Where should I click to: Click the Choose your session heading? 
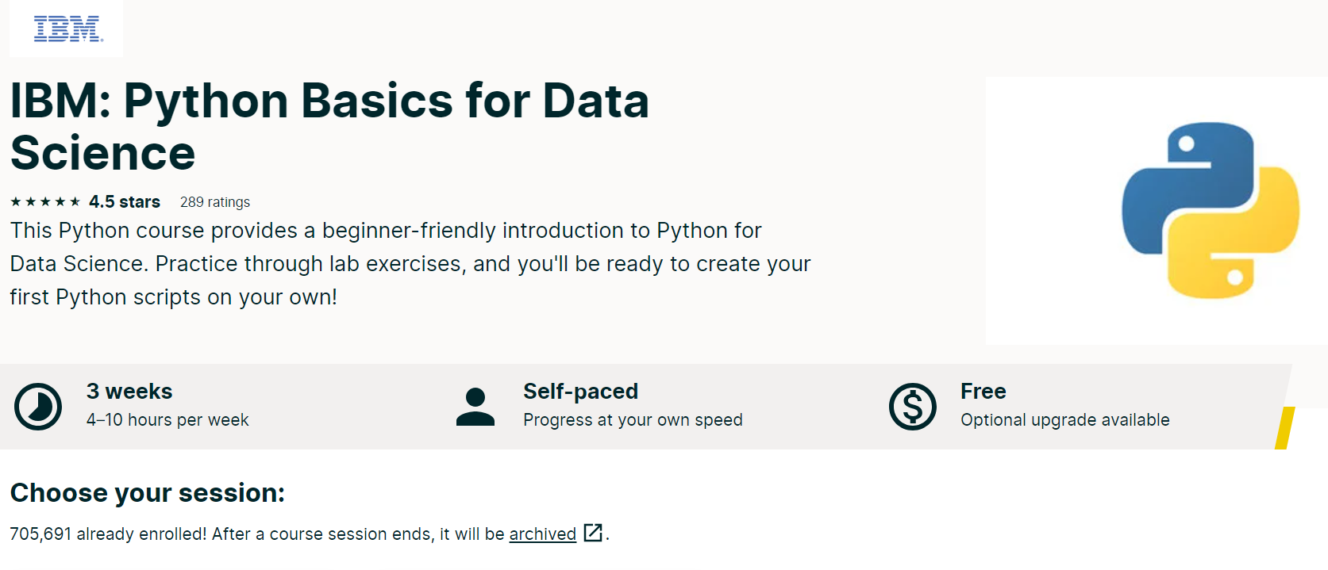(x=148, y=493)
